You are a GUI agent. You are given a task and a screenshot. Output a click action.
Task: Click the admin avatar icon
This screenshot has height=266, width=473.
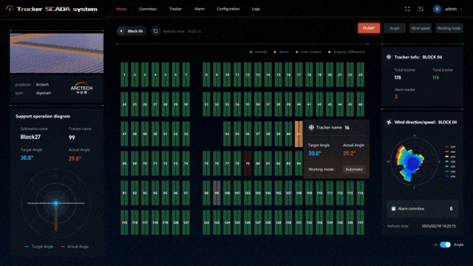click(437, 9)
